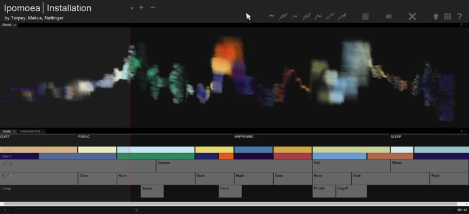This screenshot has height=214, width=469.
Task: Click the play button
Action: pos(5,210)
